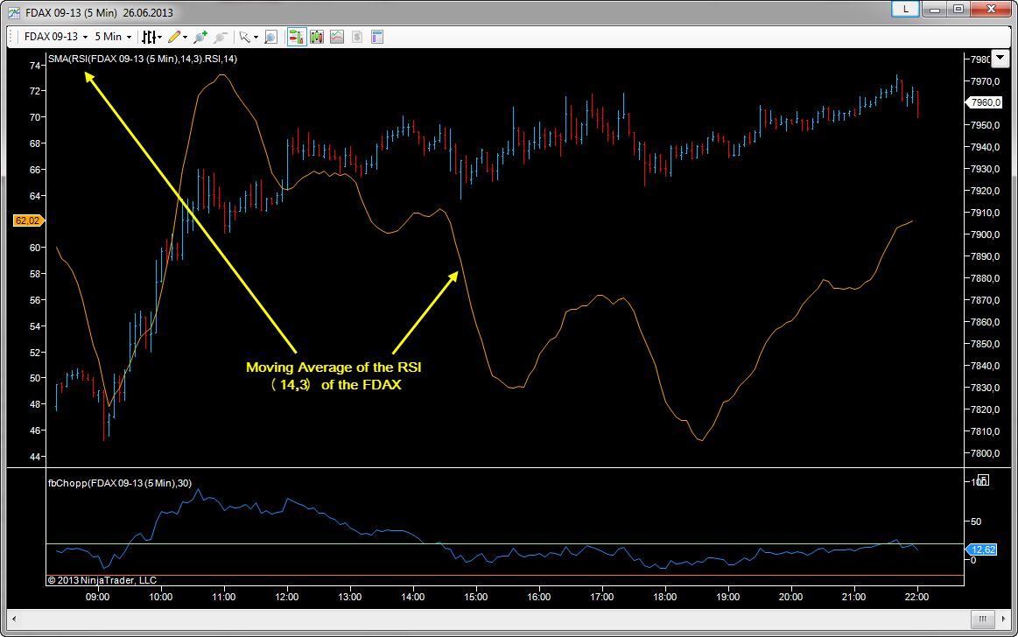
Task: Open the chart style bars dropdown
Action: pos(152,37)
